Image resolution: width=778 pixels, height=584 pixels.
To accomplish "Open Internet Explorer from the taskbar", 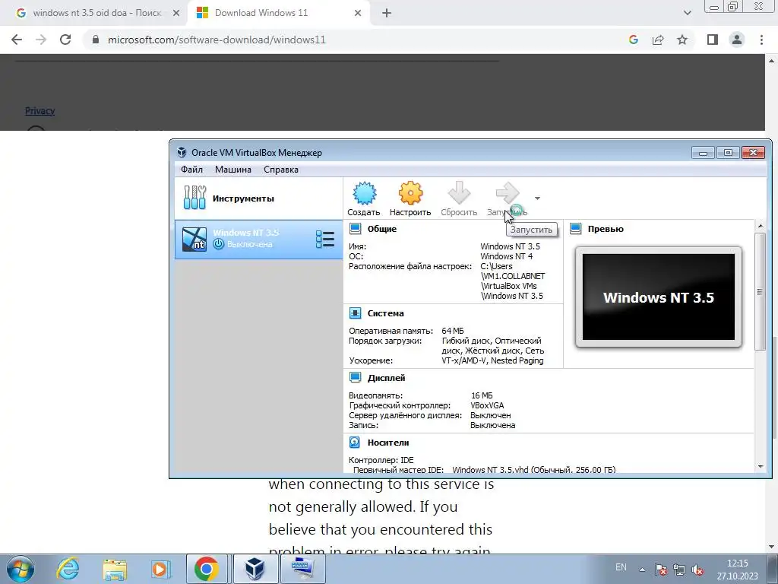I will [x=68, y=569].
